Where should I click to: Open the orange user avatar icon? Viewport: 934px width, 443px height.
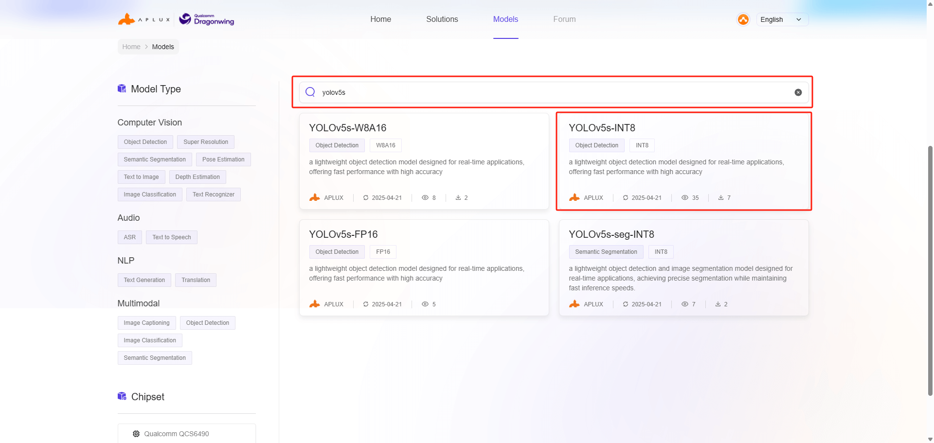(743, 19)
